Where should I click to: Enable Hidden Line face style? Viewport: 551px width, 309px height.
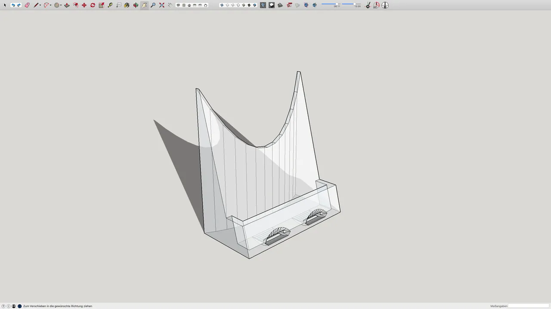click(238, 5)
